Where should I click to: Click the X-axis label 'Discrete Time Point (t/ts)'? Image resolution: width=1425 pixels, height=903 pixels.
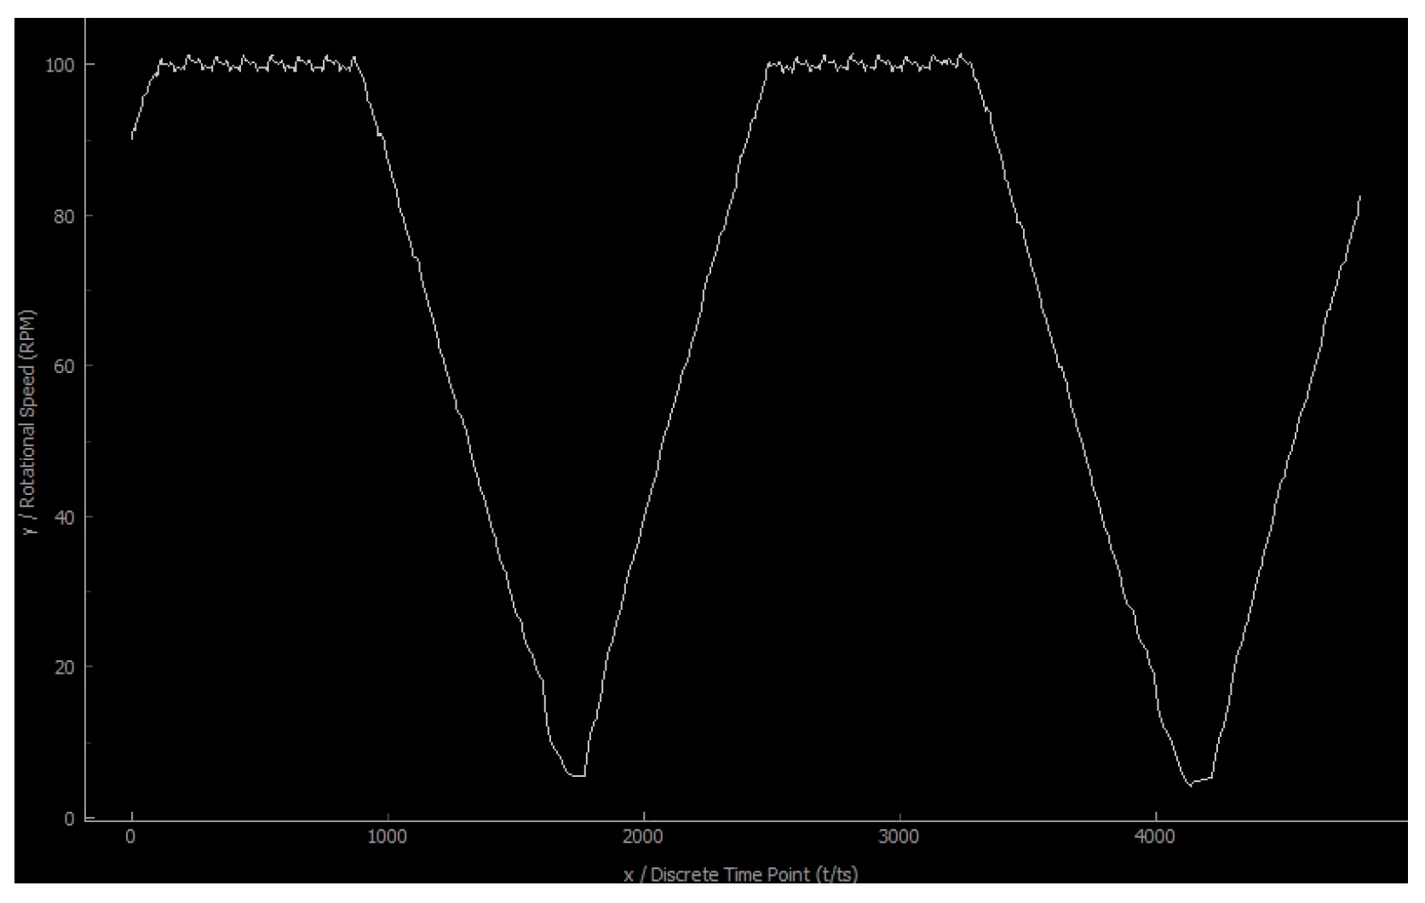pyautogui.click(x=750, y=873)
